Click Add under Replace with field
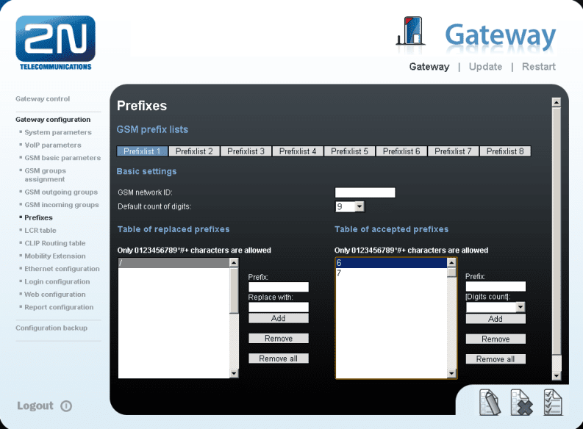 (279, 318)
